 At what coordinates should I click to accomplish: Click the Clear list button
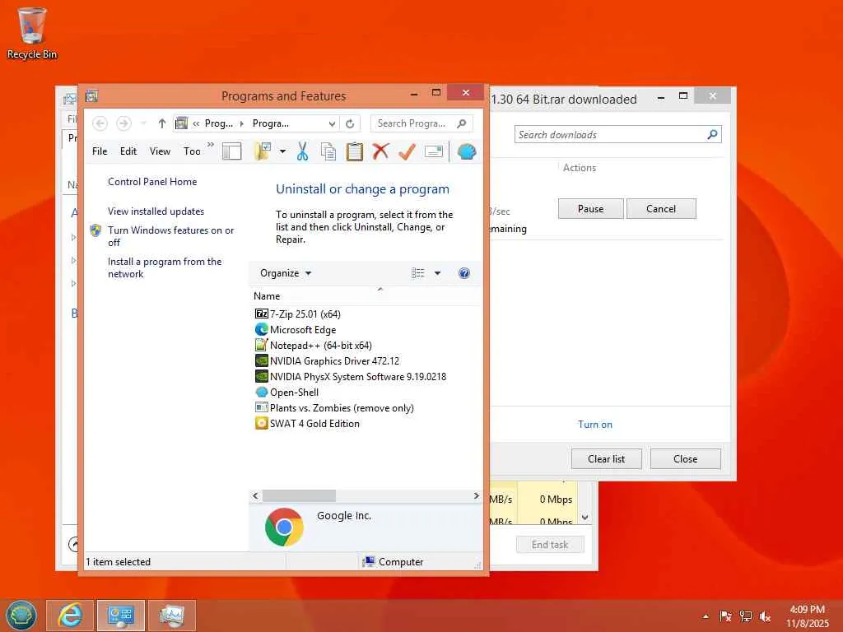point(606,459)
